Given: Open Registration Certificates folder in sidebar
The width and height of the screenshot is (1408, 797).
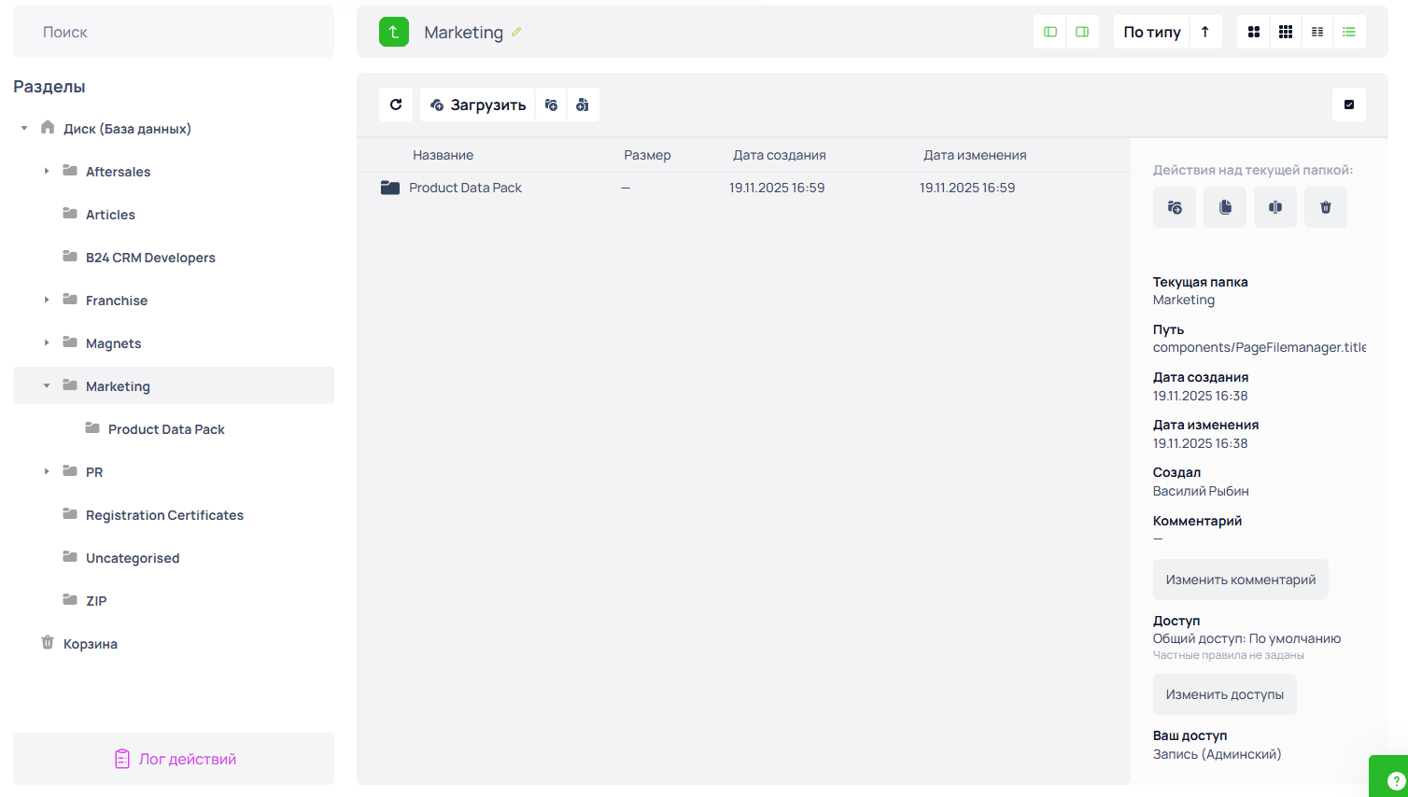Looking at the screenshot, I should tap(164, 515).
